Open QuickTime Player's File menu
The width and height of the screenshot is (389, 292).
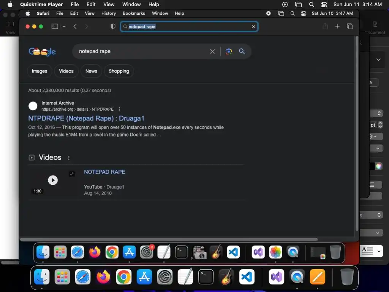(x=75, y=5)
